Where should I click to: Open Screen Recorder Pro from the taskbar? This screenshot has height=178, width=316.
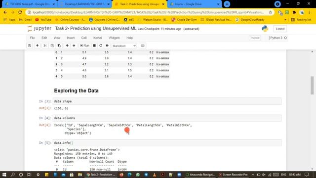click(234, 175)
